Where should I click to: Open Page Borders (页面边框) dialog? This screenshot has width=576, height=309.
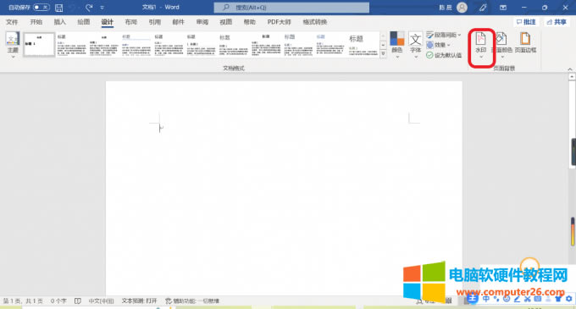[x=525, y=43]
